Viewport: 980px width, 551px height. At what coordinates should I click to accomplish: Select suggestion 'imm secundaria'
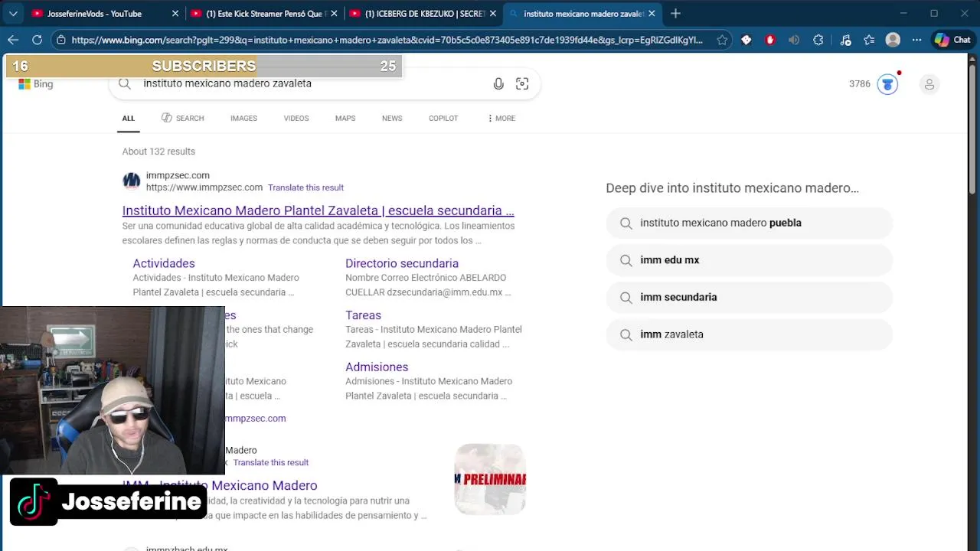(749, 297)
